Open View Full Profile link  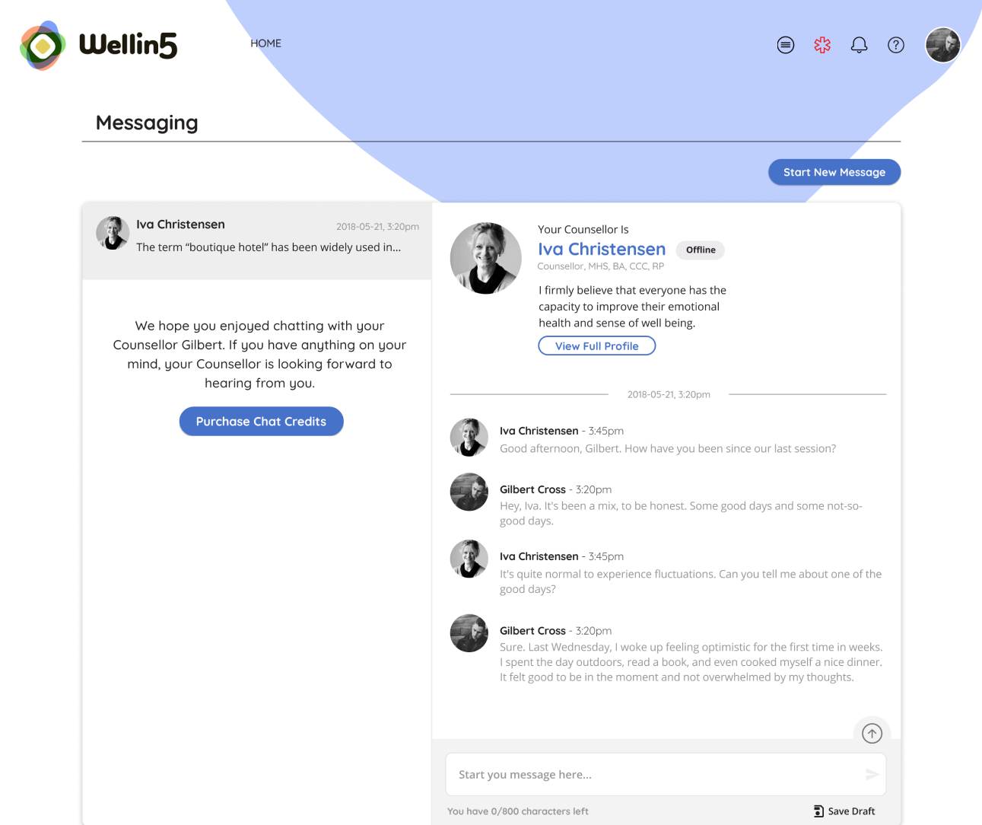click(597, 346)
